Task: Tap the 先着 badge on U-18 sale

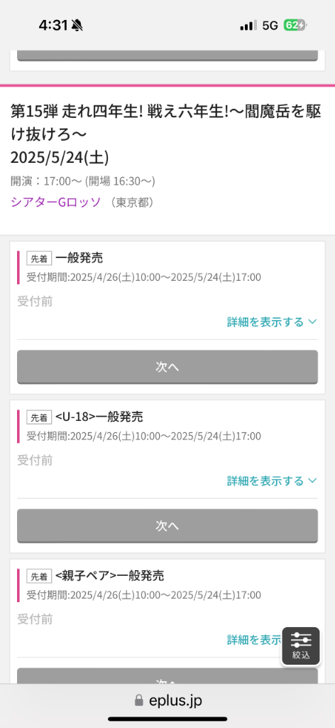Action: [x=39, y=417]
